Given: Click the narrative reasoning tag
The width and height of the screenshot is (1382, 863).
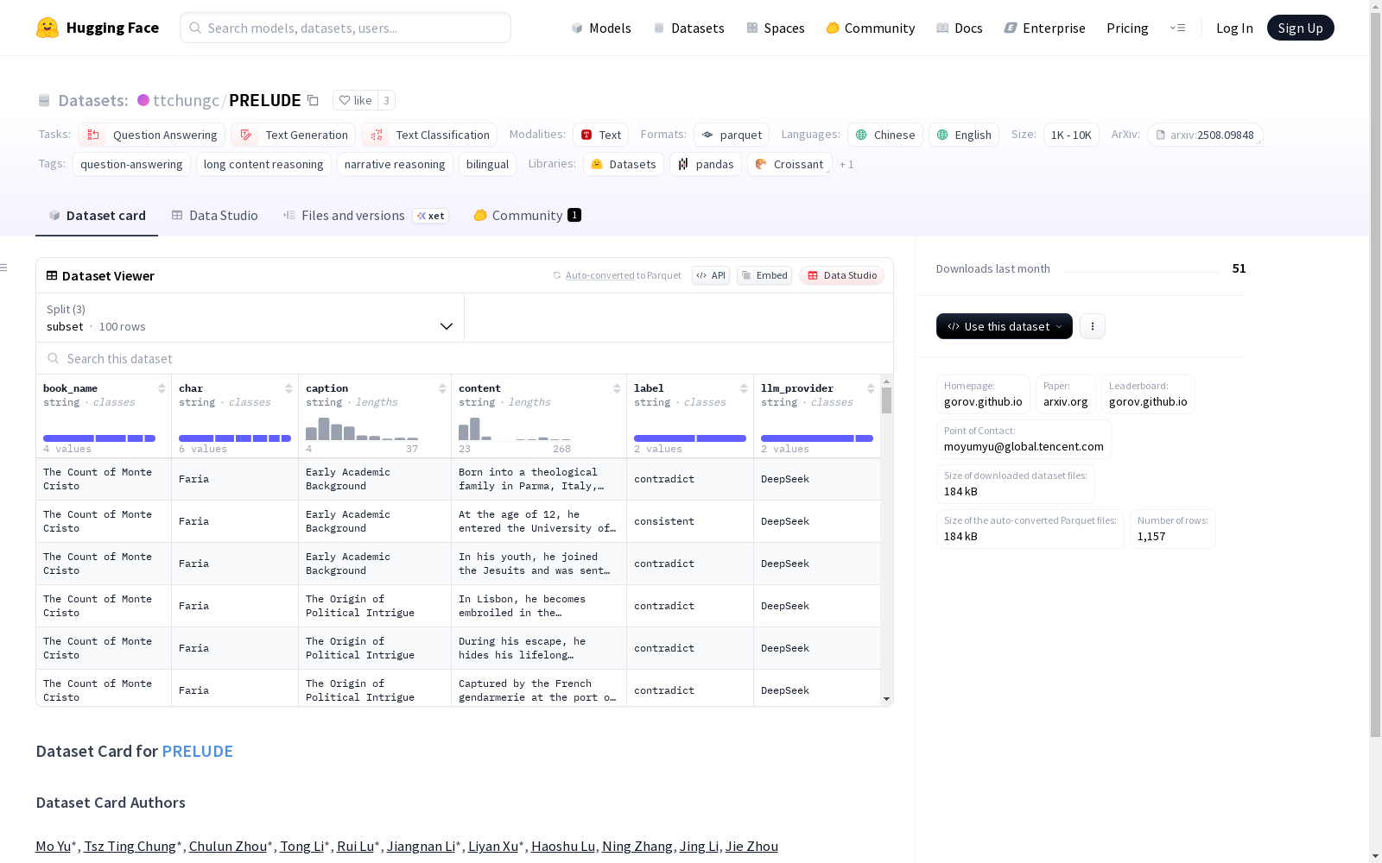Looking at the screenshot, I should [x=395, y=164].
